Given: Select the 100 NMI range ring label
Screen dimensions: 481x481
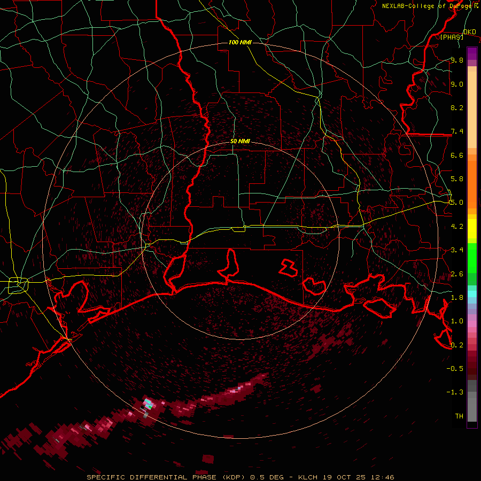Looking at the screenshot, I should pyautogui.click(x=240, y=42).
